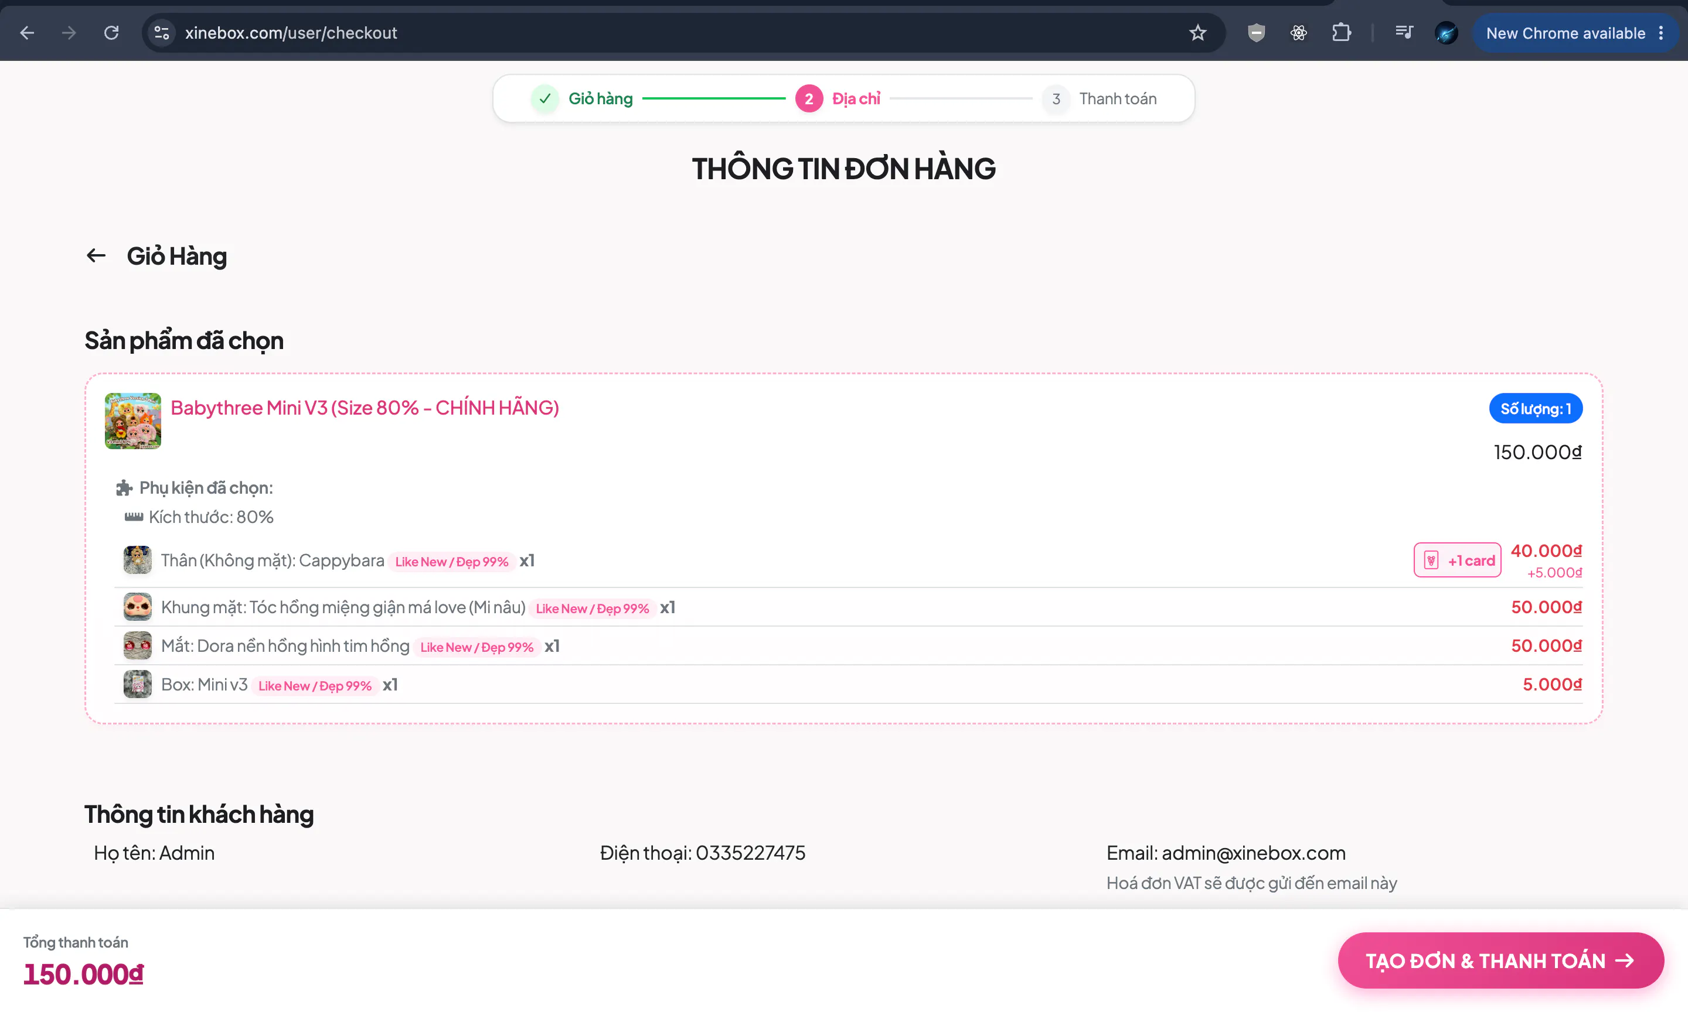Click the Mắt Dora accessory thumbnail

coord(137,646)
